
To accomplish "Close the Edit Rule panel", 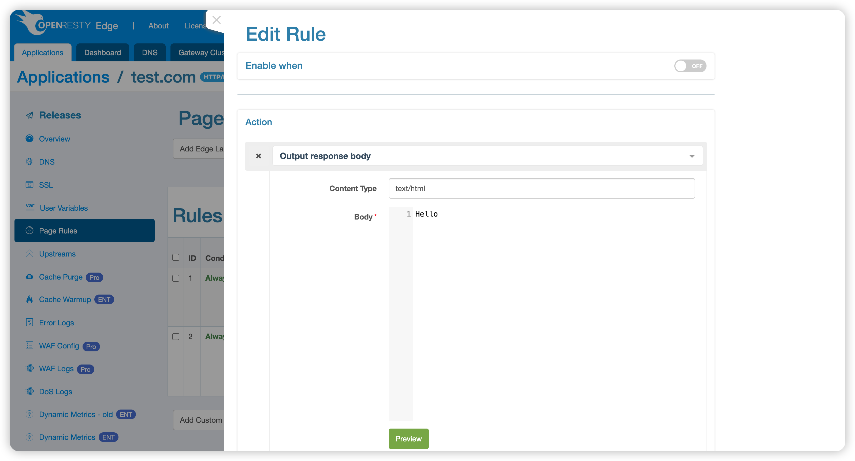I will tap(216, 20).
